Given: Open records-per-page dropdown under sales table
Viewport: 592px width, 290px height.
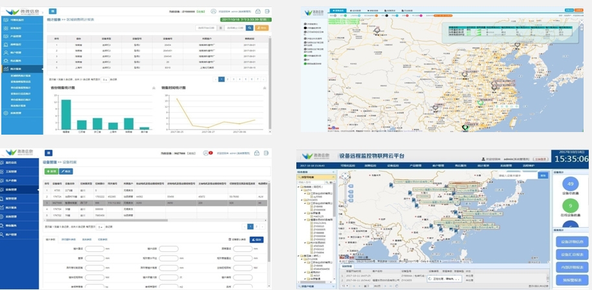Looking at the screenshot, I should 103,79.
